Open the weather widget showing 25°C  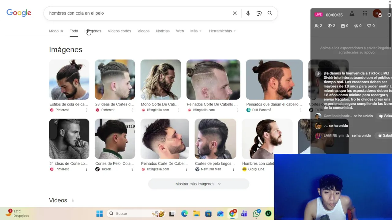18,213
